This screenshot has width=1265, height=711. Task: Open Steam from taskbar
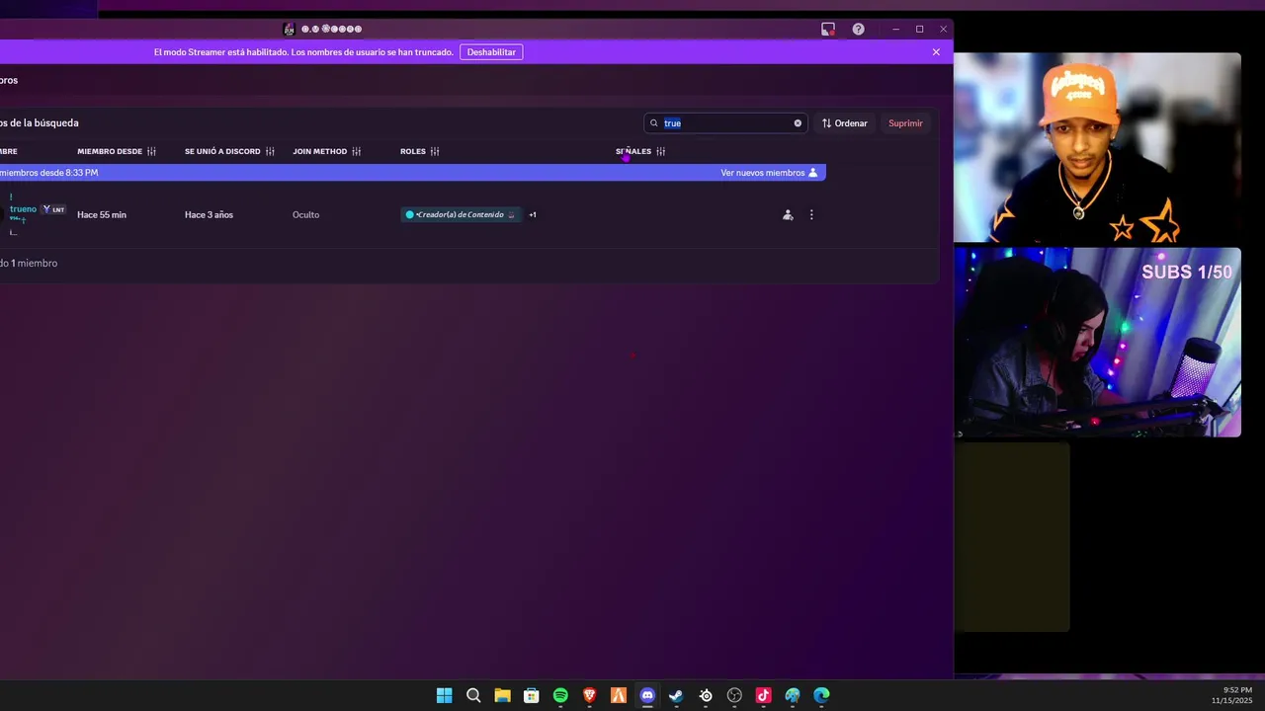(x=676, y=695)
